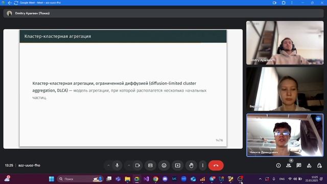Click the taskbar Поиск search box

click(x=80, y=179)
